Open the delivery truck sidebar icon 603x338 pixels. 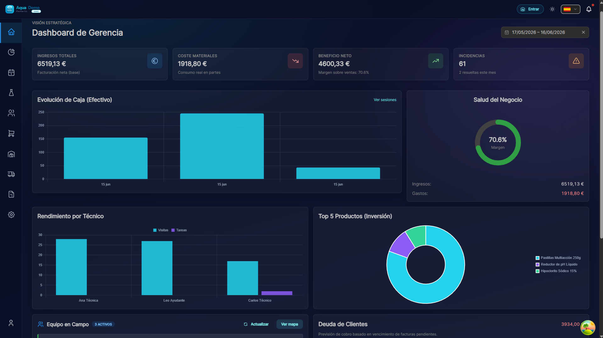tap(11, 174)
